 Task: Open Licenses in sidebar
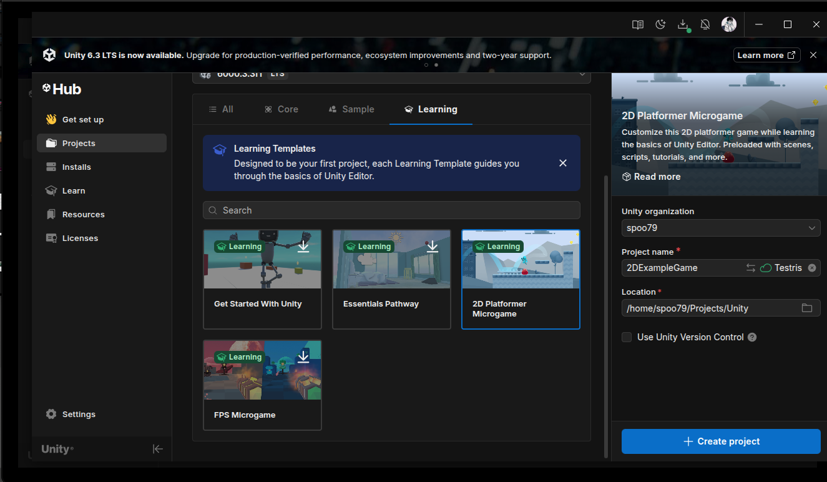102,238
